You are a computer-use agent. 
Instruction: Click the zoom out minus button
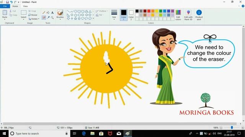point(221,128)
